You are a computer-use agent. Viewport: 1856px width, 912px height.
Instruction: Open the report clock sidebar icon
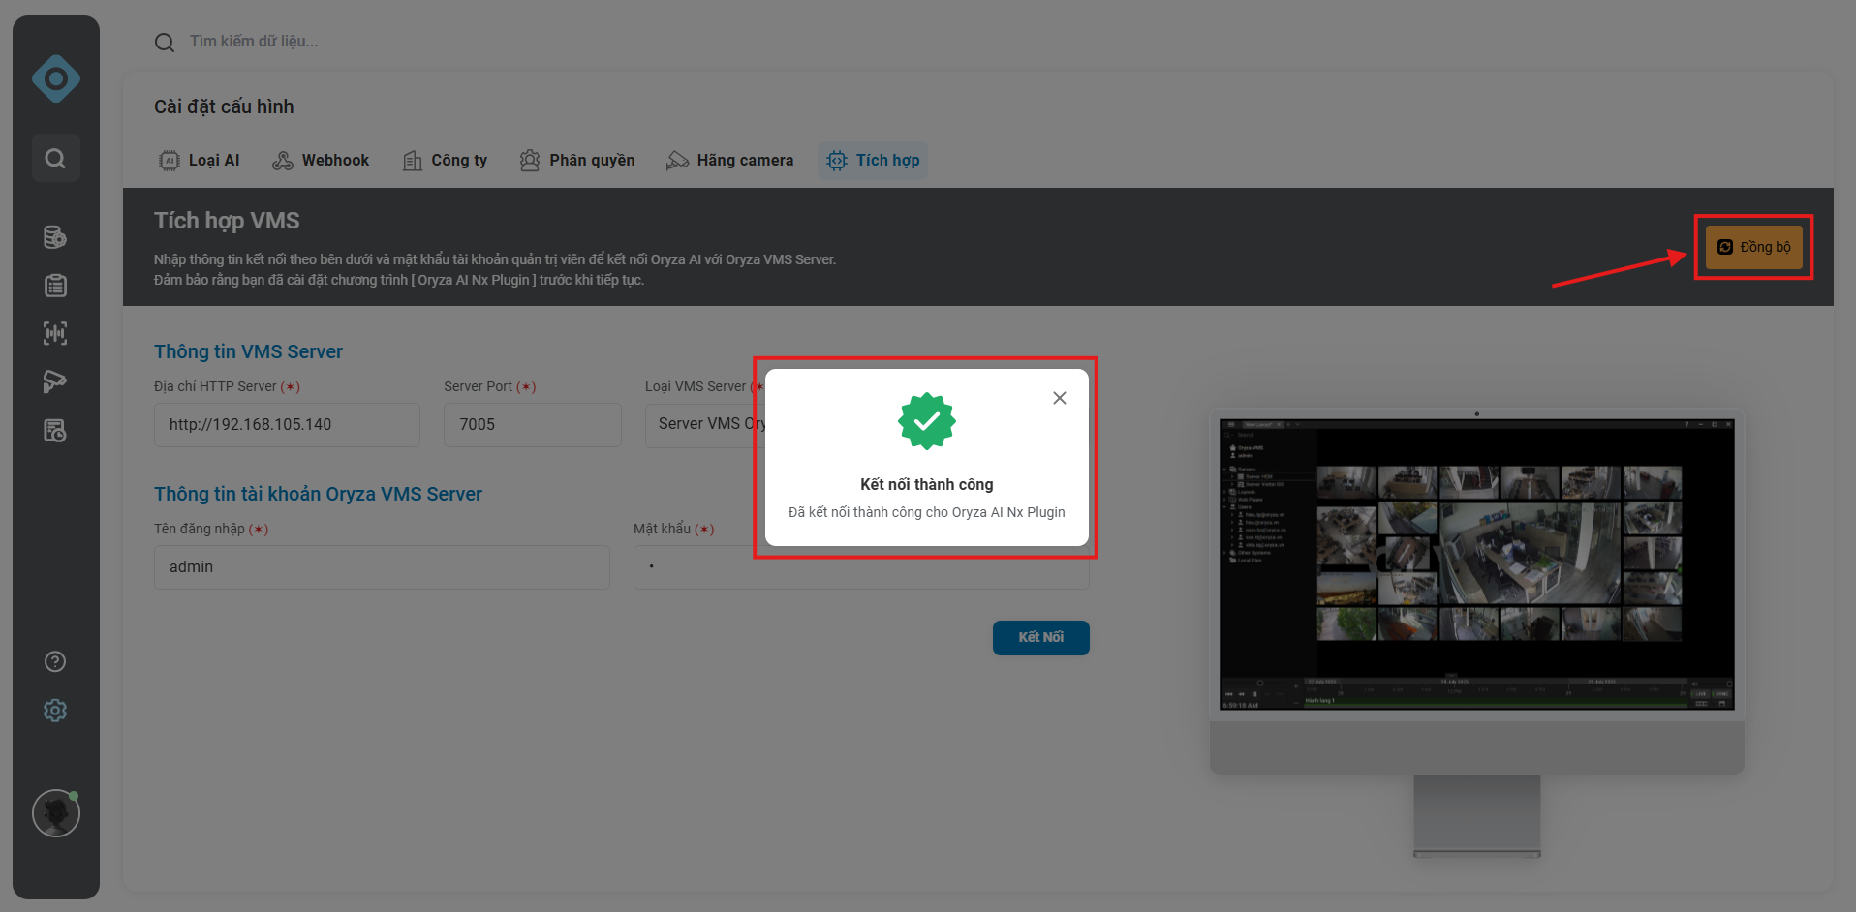coord(55,431)
